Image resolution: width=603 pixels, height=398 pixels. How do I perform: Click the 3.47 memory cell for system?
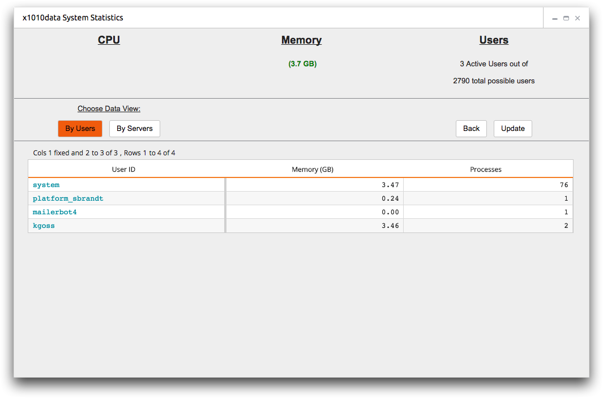[x=315, y=185]
